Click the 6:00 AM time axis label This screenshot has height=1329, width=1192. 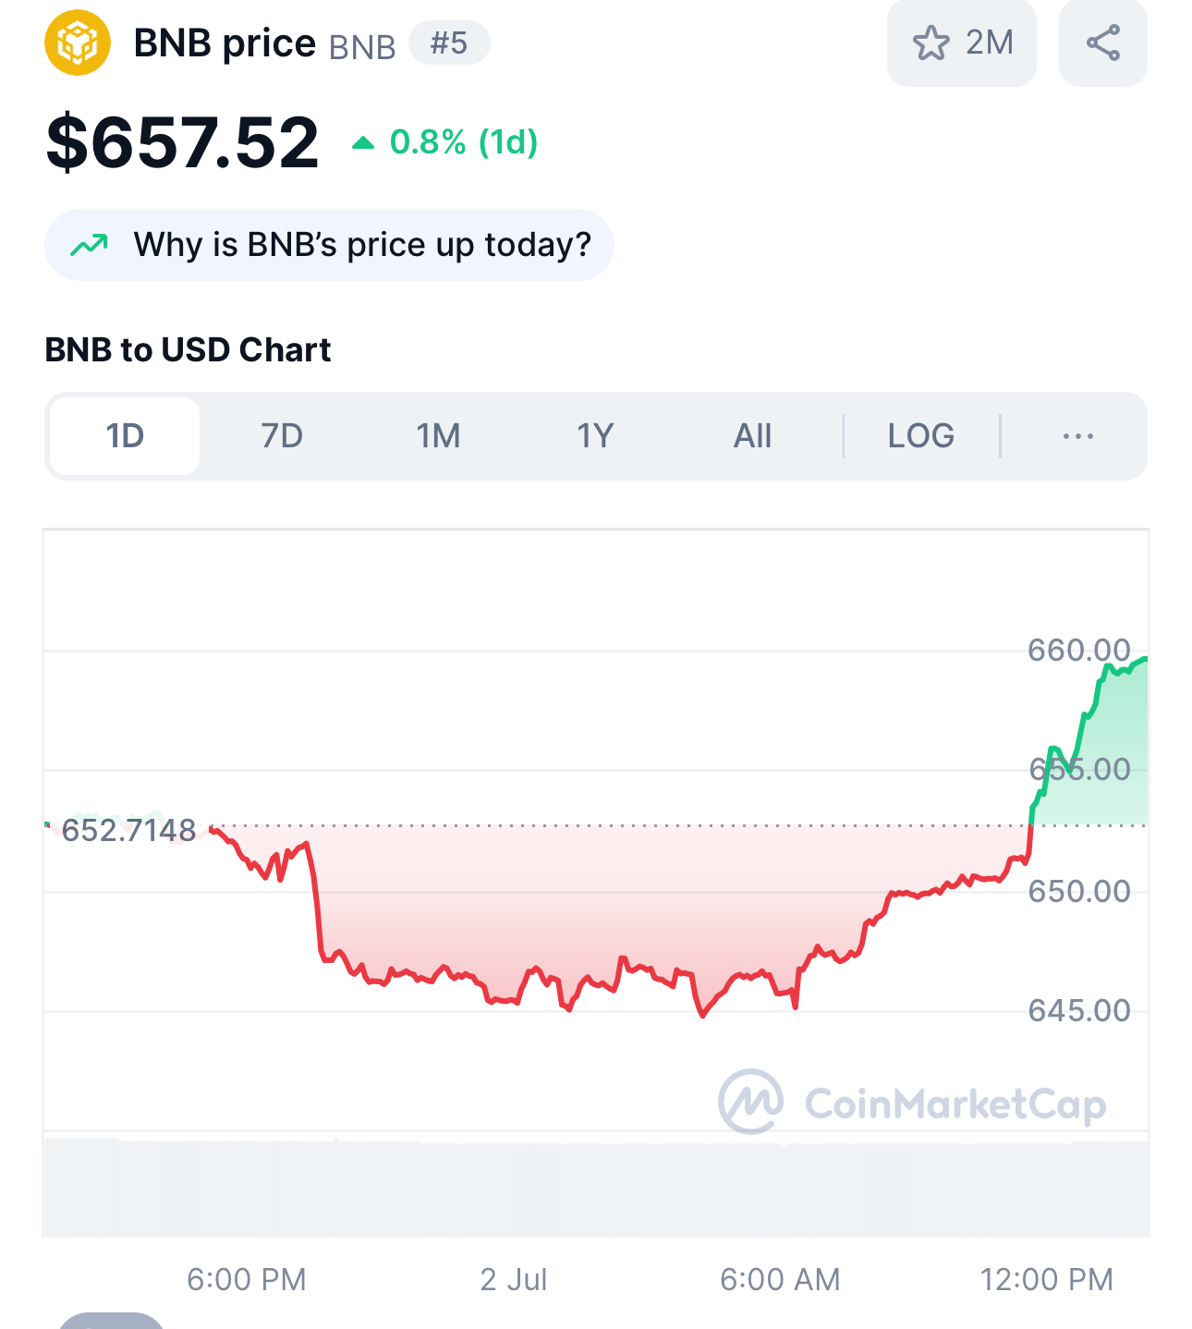[x=780, y=1279]
